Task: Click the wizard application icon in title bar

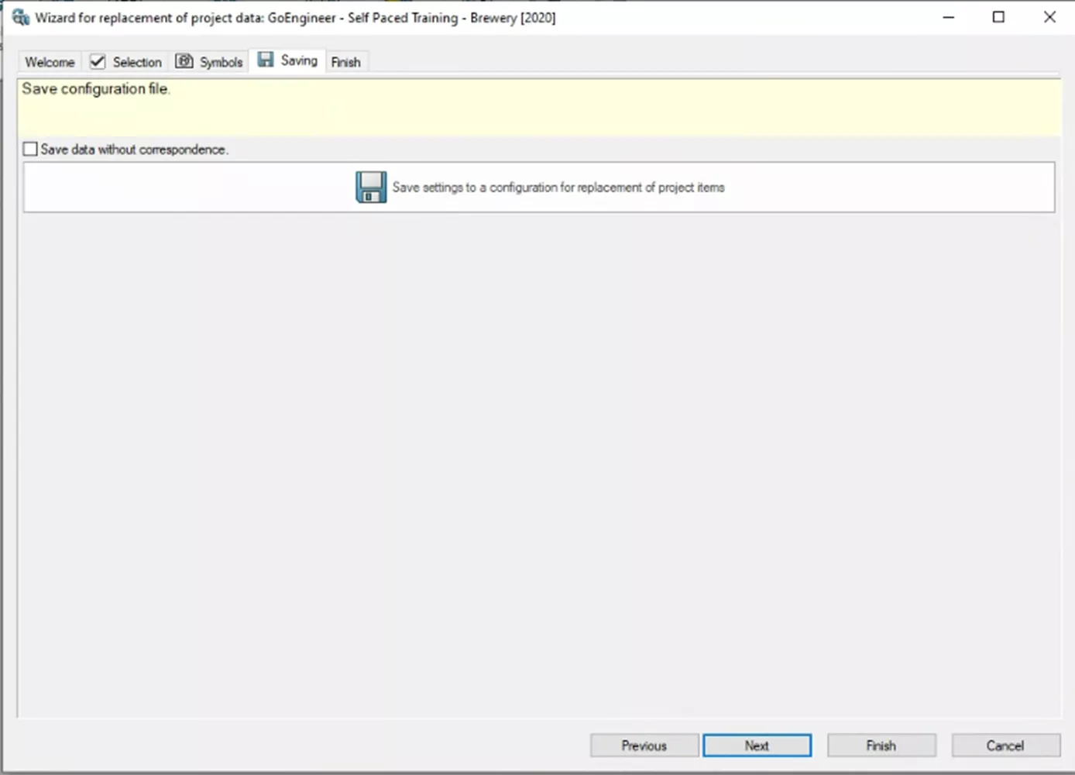Action: pos(20,17)
